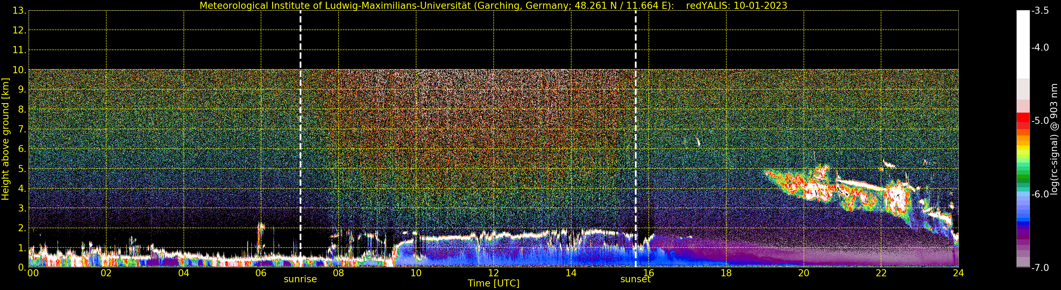Click the '-5.0' colorbar tick label
Viewport: 1061px width, 290px height.
coord(1040,120)
